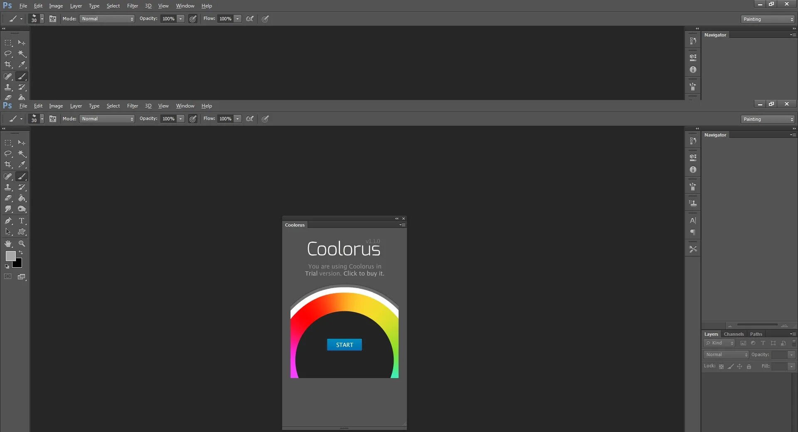Image resolution: width=798 pixels, height=432 pixels.
Task: Open the Painting workspace dropdown in back window
Action: coord(768,20)
